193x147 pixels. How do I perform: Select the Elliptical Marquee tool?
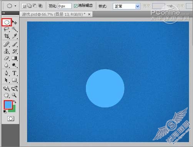click(7, 23)
